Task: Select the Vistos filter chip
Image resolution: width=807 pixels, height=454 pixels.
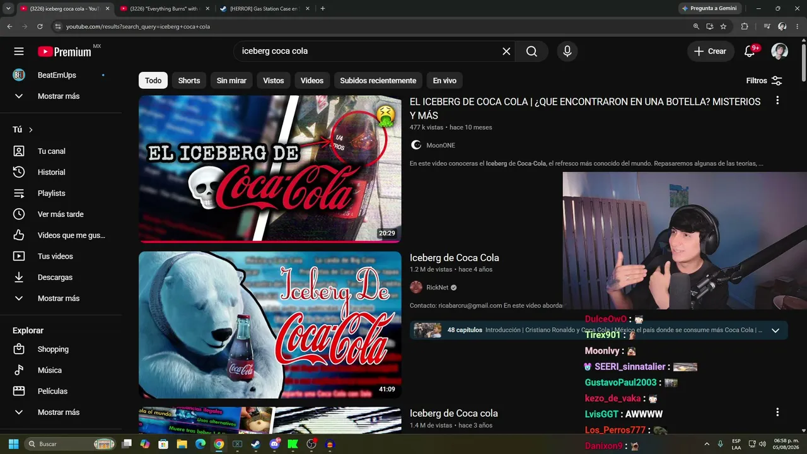Action: pyautogui.click(x=274, y=81)
